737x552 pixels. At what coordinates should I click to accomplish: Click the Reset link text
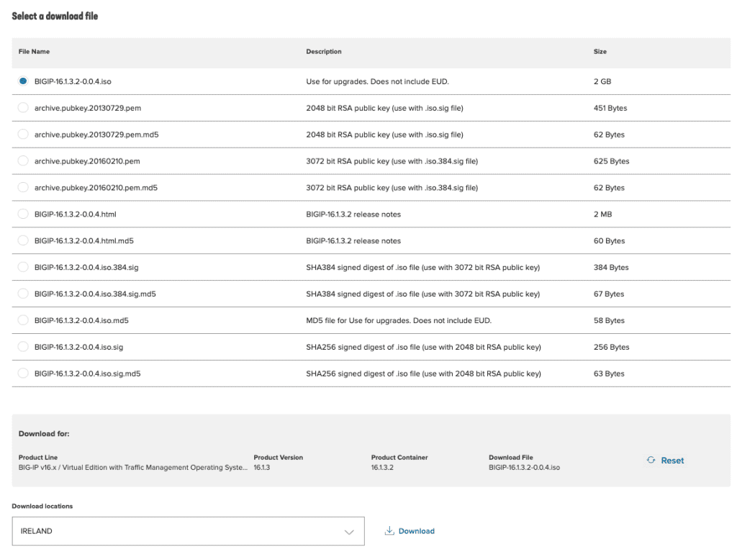click(672, 461)
